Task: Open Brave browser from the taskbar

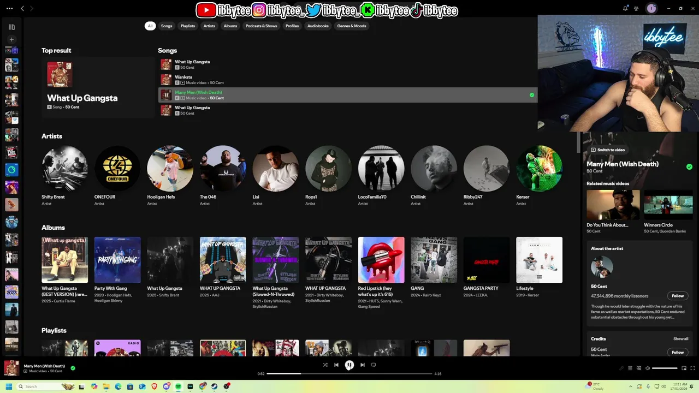Action: [x=154, y=386]
